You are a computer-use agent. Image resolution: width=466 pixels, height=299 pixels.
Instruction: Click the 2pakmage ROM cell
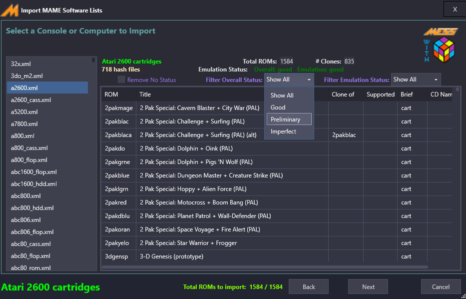tap(118, 108)
